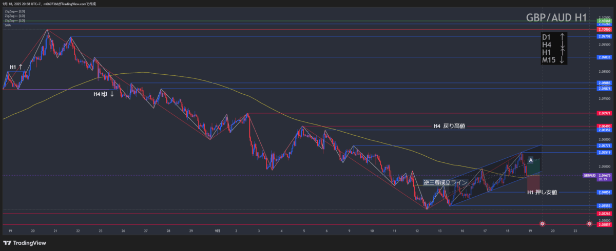Open the economic event icon near date 19

click(543, 224)
